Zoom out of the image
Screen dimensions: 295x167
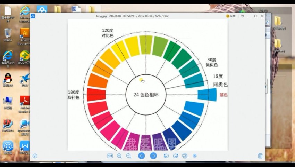(128, 156)
